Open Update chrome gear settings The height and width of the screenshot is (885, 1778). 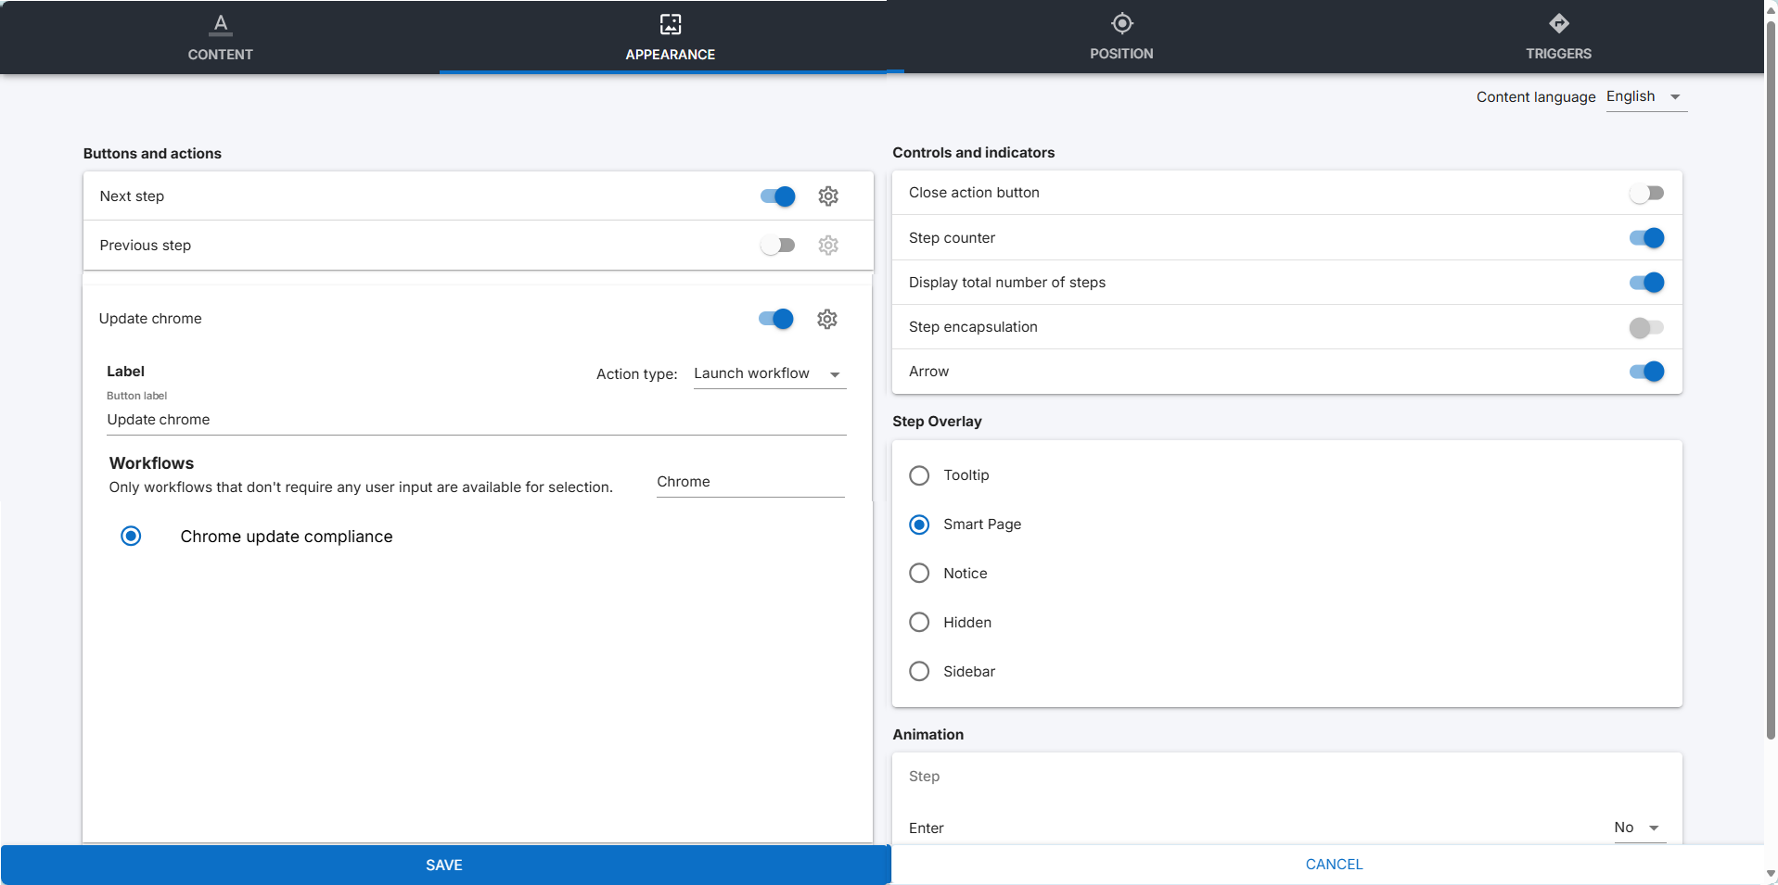827,319
